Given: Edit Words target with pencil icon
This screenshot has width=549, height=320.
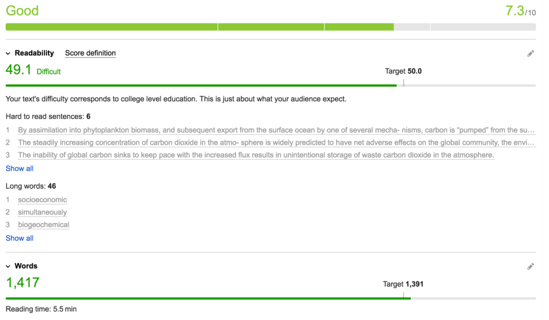Looking at the screenshot, I should click(x=530, y=266).
